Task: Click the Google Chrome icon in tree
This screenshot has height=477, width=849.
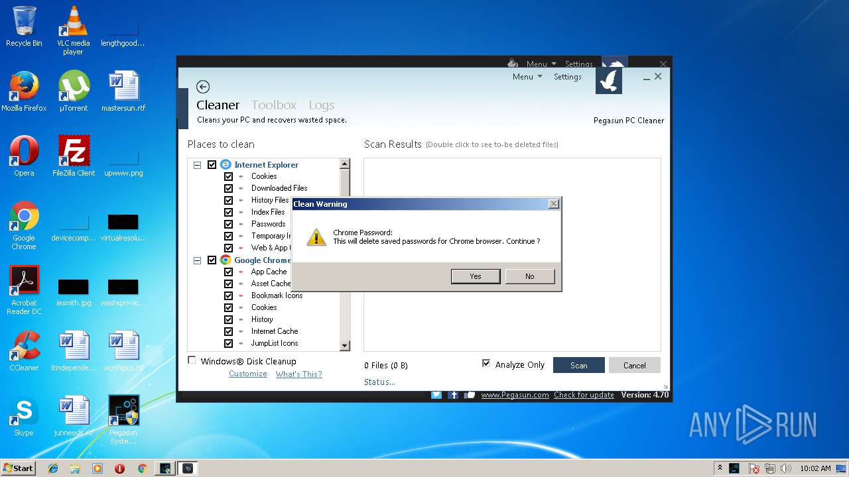Action: (226, 260)
